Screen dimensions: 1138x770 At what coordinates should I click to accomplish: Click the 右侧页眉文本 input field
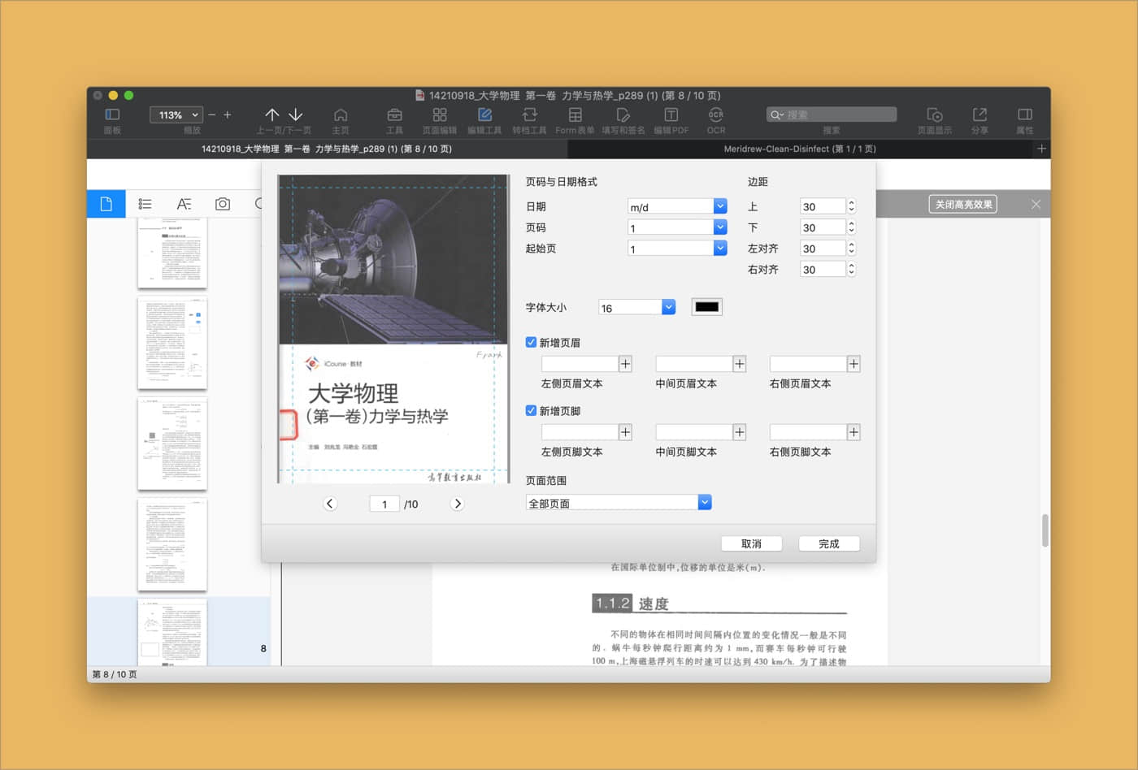coord(808,364)
